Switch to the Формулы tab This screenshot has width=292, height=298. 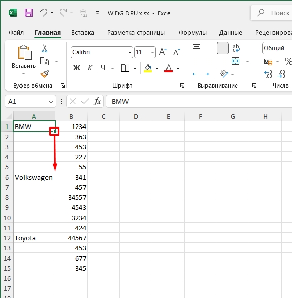click(193, 33)
